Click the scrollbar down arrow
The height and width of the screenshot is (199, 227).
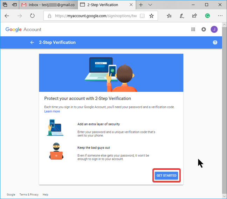point(224,196)
